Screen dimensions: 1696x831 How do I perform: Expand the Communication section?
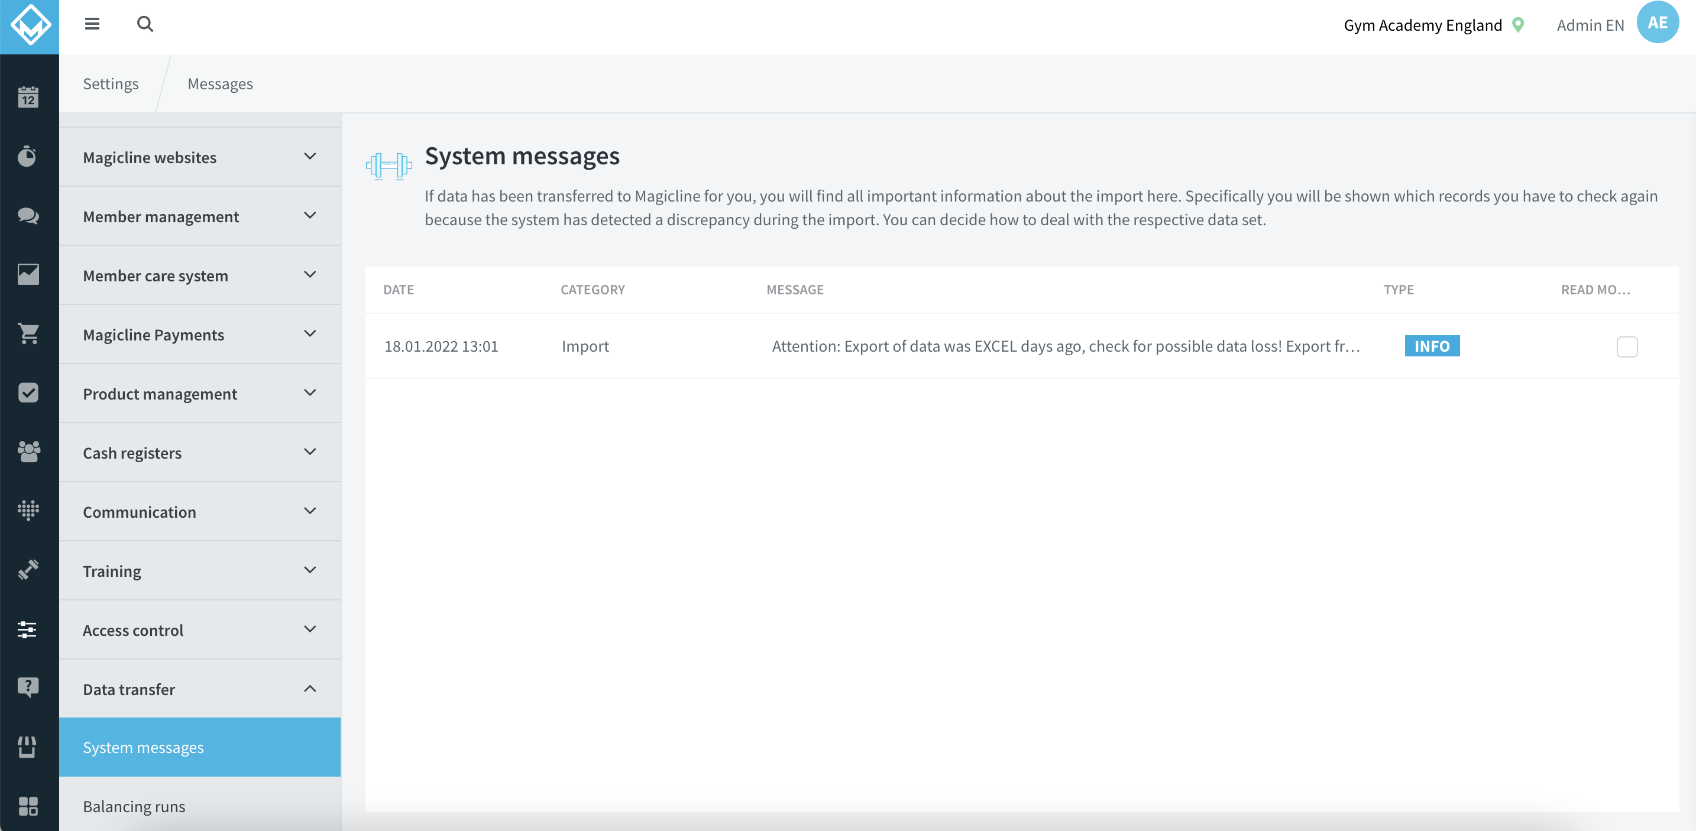point(200,512)
